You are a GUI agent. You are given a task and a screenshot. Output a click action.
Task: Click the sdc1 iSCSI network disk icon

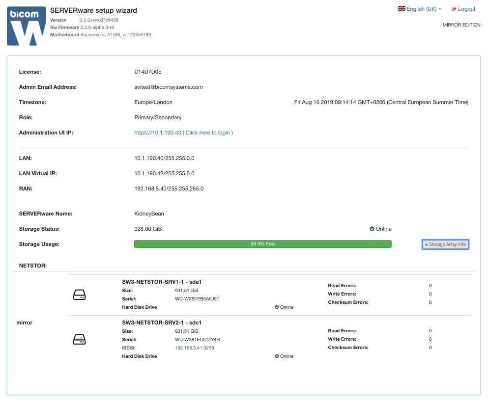tap(79, 339)
